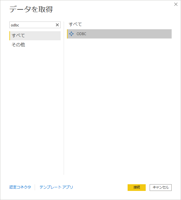Focus the search field containing odbc
The width and height of the screenshot is (181, 200).
coord(32,25)
